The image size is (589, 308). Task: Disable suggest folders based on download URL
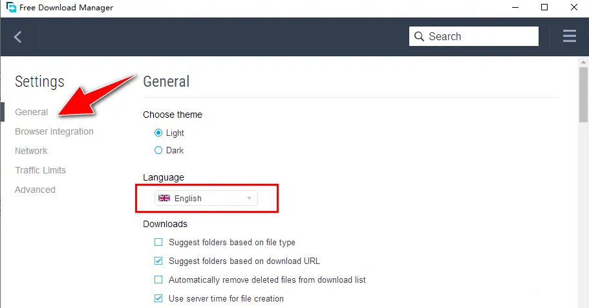[158, 261]
